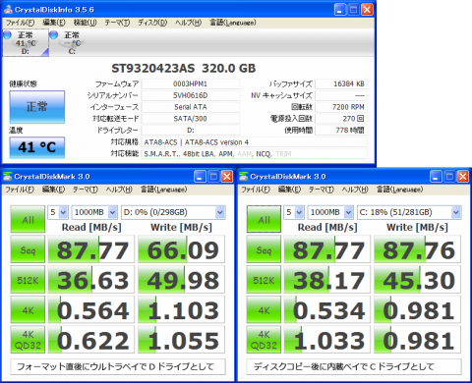Click the ST9320423AS 320.0 GB model heading
Image resolution: width=472 pixels, height=383 pixels.
[184, 69]
